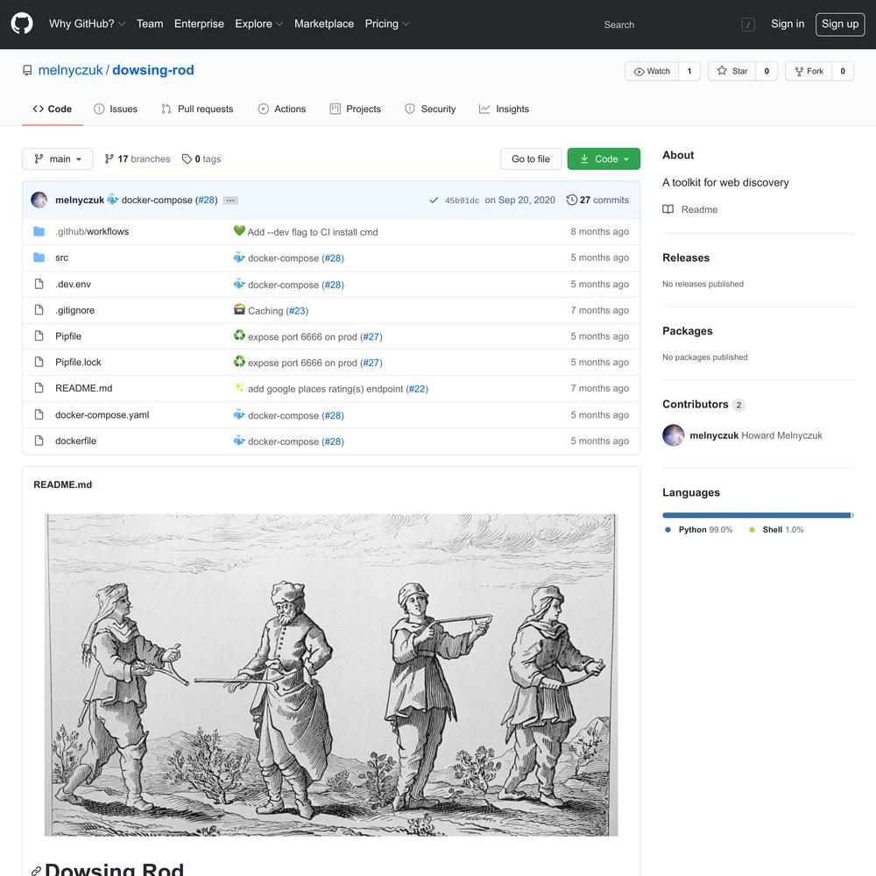Click the anchor link icon beside Dowsing Rod heading

point(36,871)
